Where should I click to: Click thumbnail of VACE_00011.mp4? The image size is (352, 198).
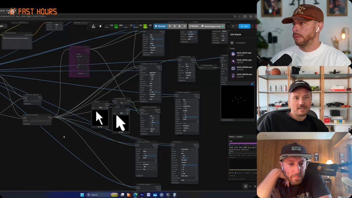[x=233, y=54]
